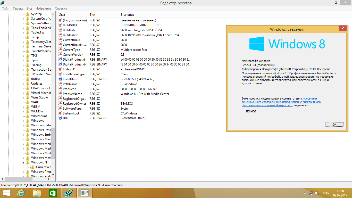Open File Explorer from the taskbar
Viewport: 352px width, 198px height.
pos(37,193)
